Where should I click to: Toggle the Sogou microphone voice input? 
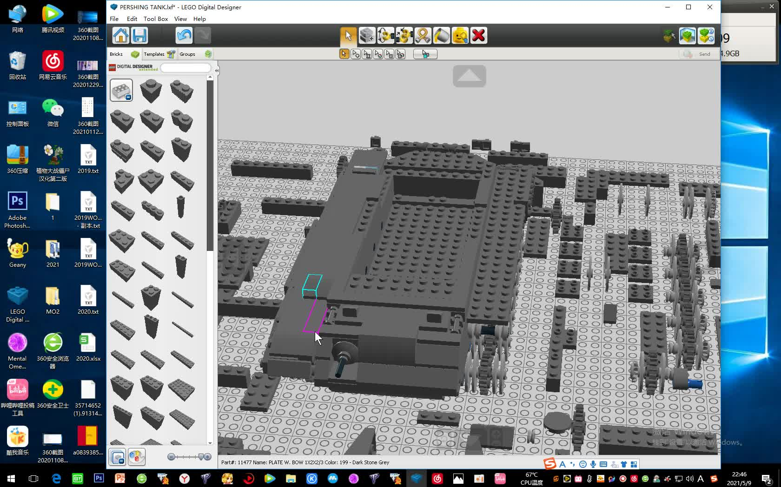pyautogui.click(x=593, y=464)
